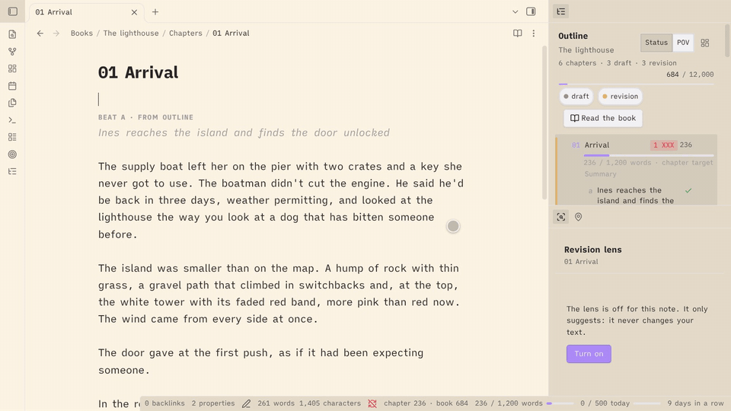Click 'Ines reaches the island' beat in outline

tap(635, 196)
